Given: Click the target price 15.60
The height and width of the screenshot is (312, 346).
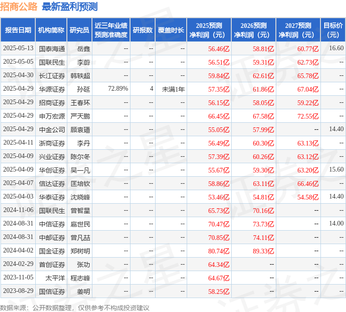Looking at the screenshot, I should [x=336, y=169].
